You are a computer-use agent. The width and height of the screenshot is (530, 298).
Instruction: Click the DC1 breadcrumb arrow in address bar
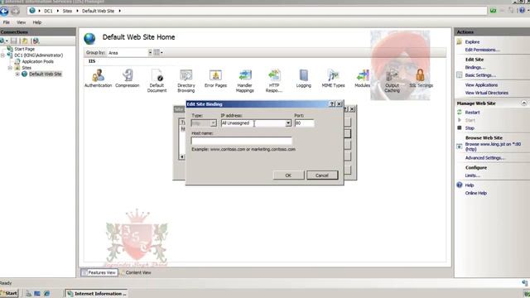click(x=57, y=11)
